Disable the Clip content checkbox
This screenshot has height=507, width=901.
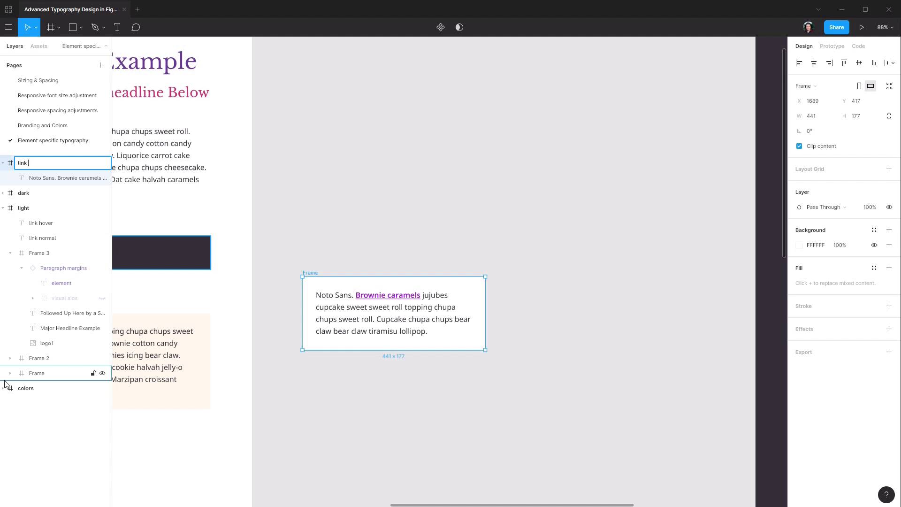(799, 146)
